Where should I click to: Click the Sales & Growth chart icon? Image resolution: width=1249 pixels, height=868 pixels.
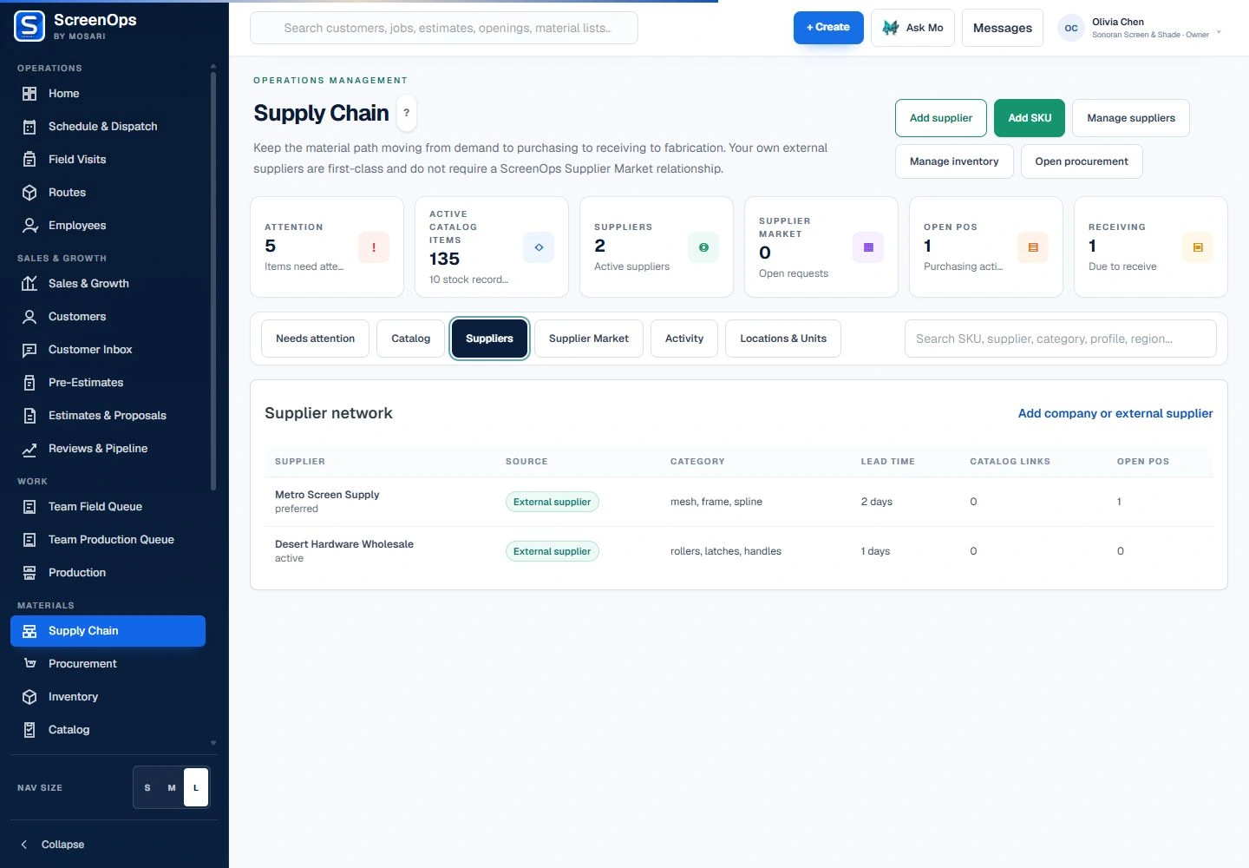tap(29, 284)
